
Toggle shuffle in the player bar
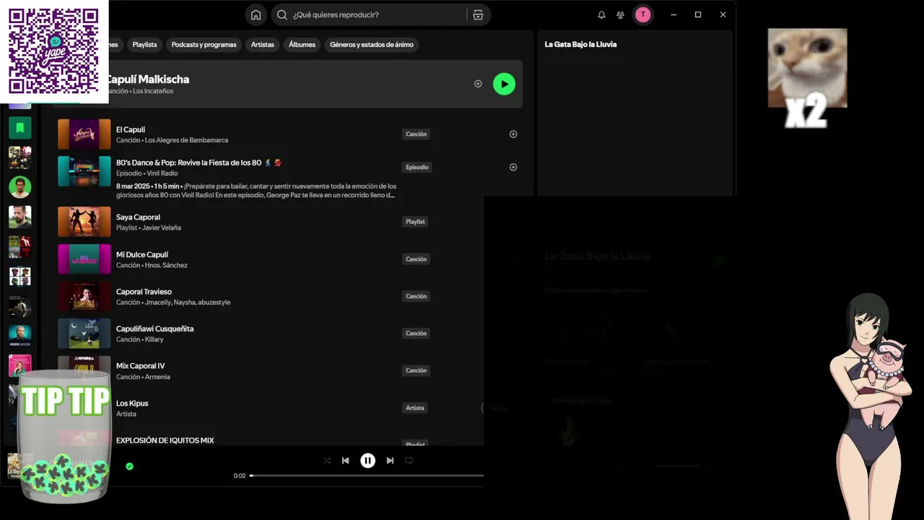click(x=327, y=461)
